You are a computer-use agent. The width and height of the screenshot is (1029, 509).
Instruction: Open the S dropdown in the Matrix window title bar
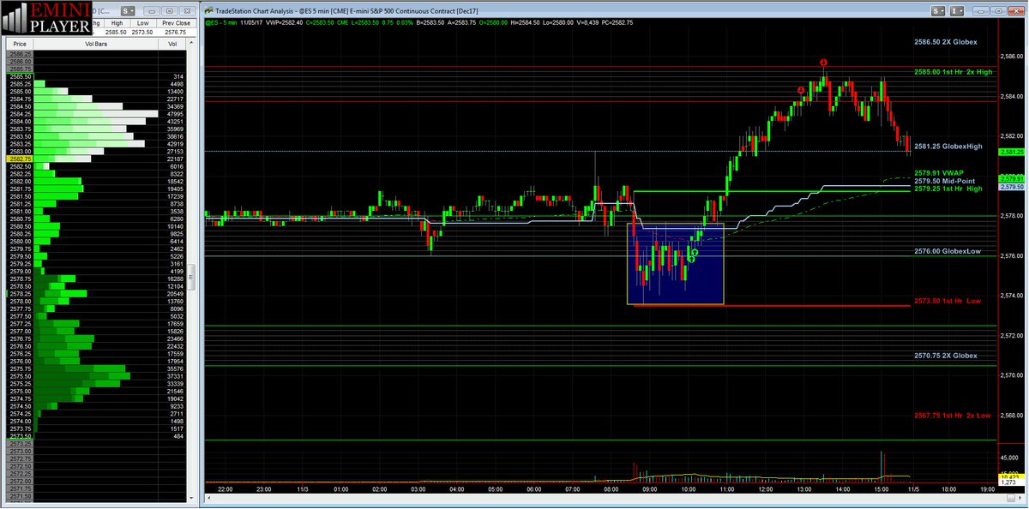click(127, 10)
